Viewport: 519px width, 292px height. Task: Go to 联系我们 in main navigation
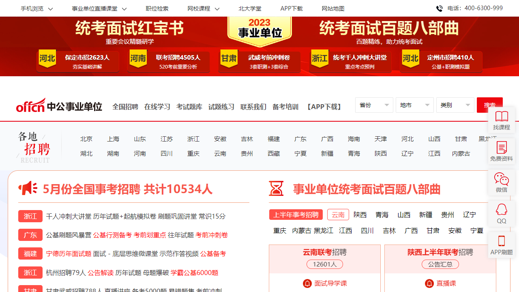(253, 107)
